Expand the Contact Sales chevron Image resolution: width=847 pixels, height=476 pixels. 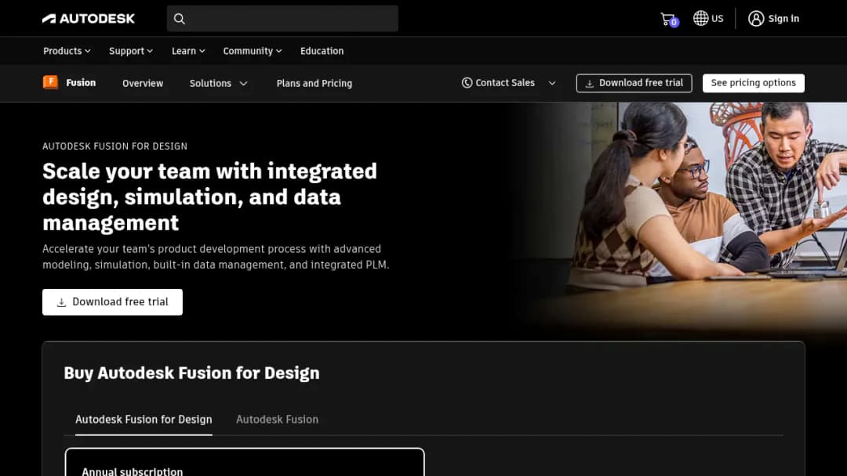[552, 83]
